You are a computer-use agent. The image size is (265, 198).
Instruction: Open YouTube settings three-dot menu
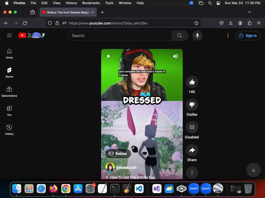tap(228, 36)
